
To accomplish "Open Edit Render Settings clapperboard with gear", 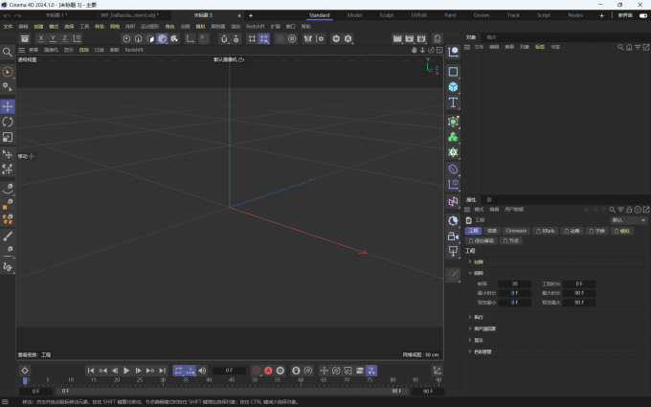I will 421,38.
